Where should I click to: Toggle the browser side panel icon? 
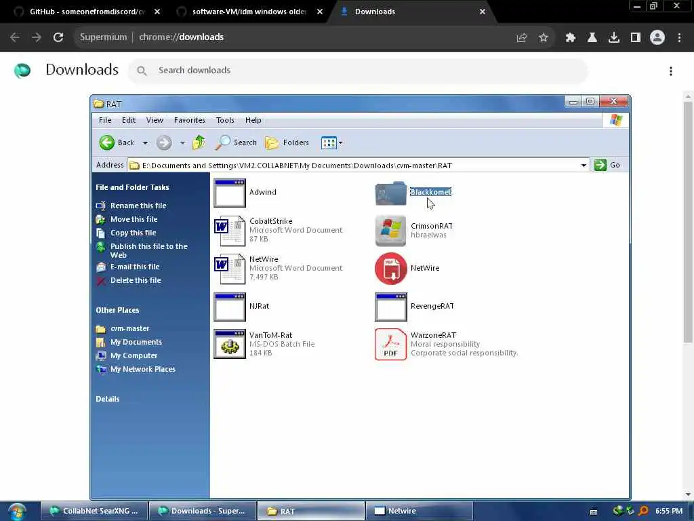(636, 38)
